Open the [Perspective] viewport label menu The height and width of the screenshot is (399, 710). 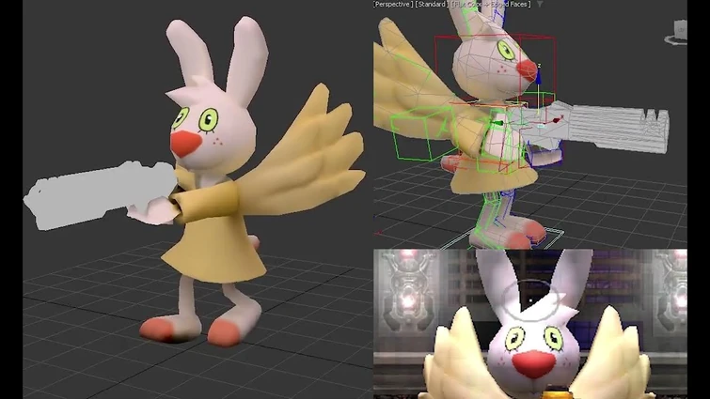392,4
